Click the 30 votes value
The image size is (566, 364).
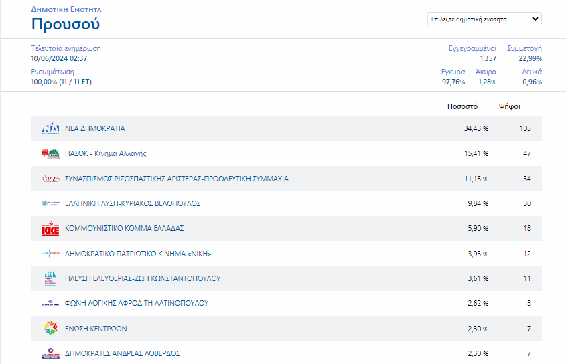(527, 203)
